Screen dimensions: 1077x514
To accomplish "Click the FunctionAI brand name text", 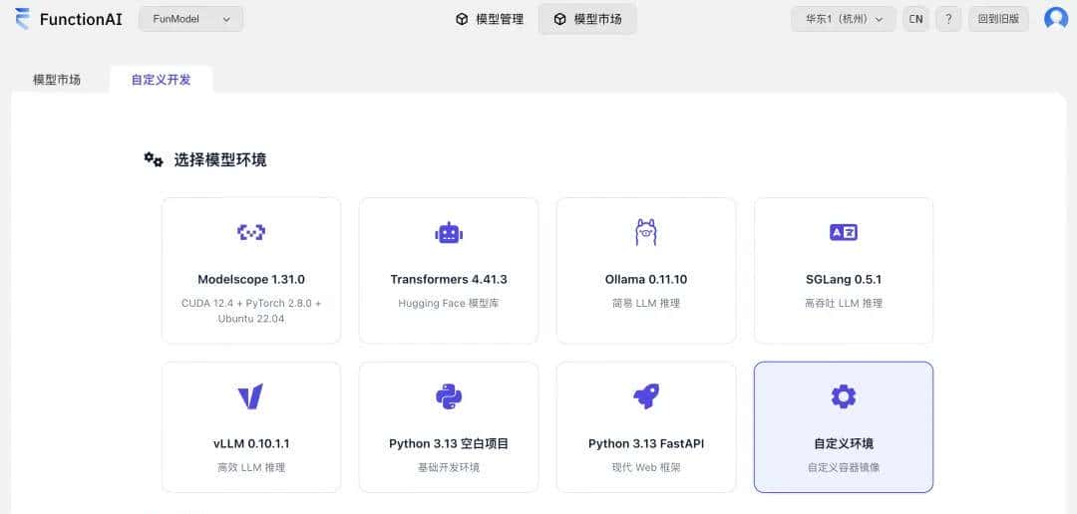I will pos(81,19).
